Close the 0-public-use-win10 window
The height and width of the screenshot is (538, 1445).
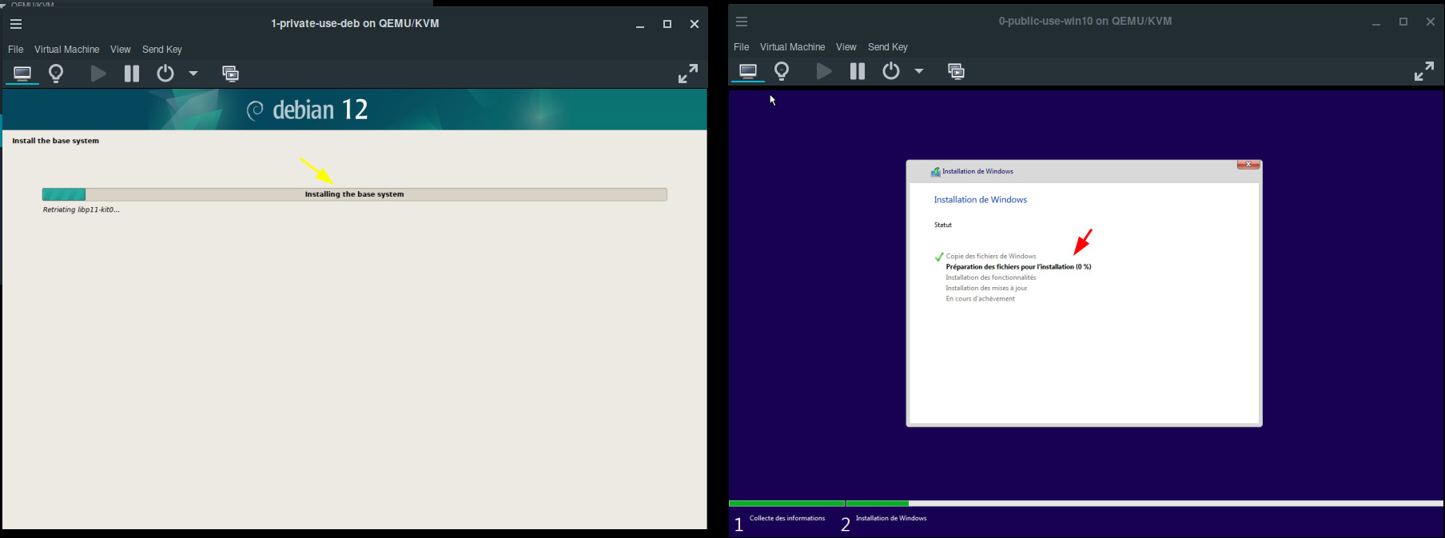click(1431, 22)
